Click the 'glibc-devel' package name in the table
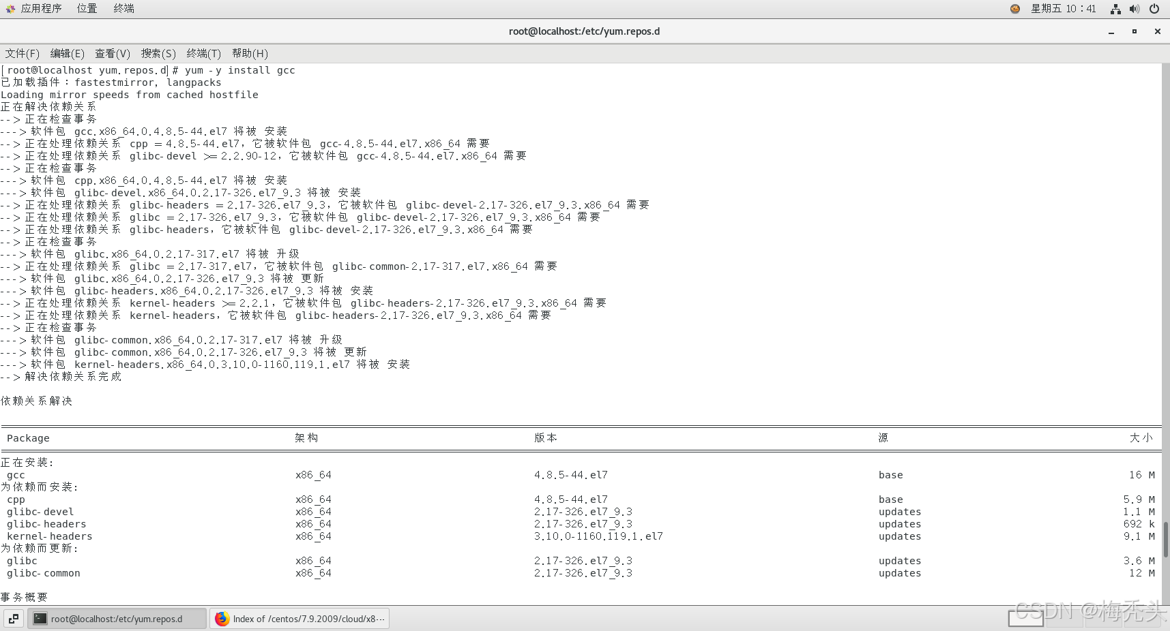This screenshot has height=631, width=1170. tap(40, 512)
